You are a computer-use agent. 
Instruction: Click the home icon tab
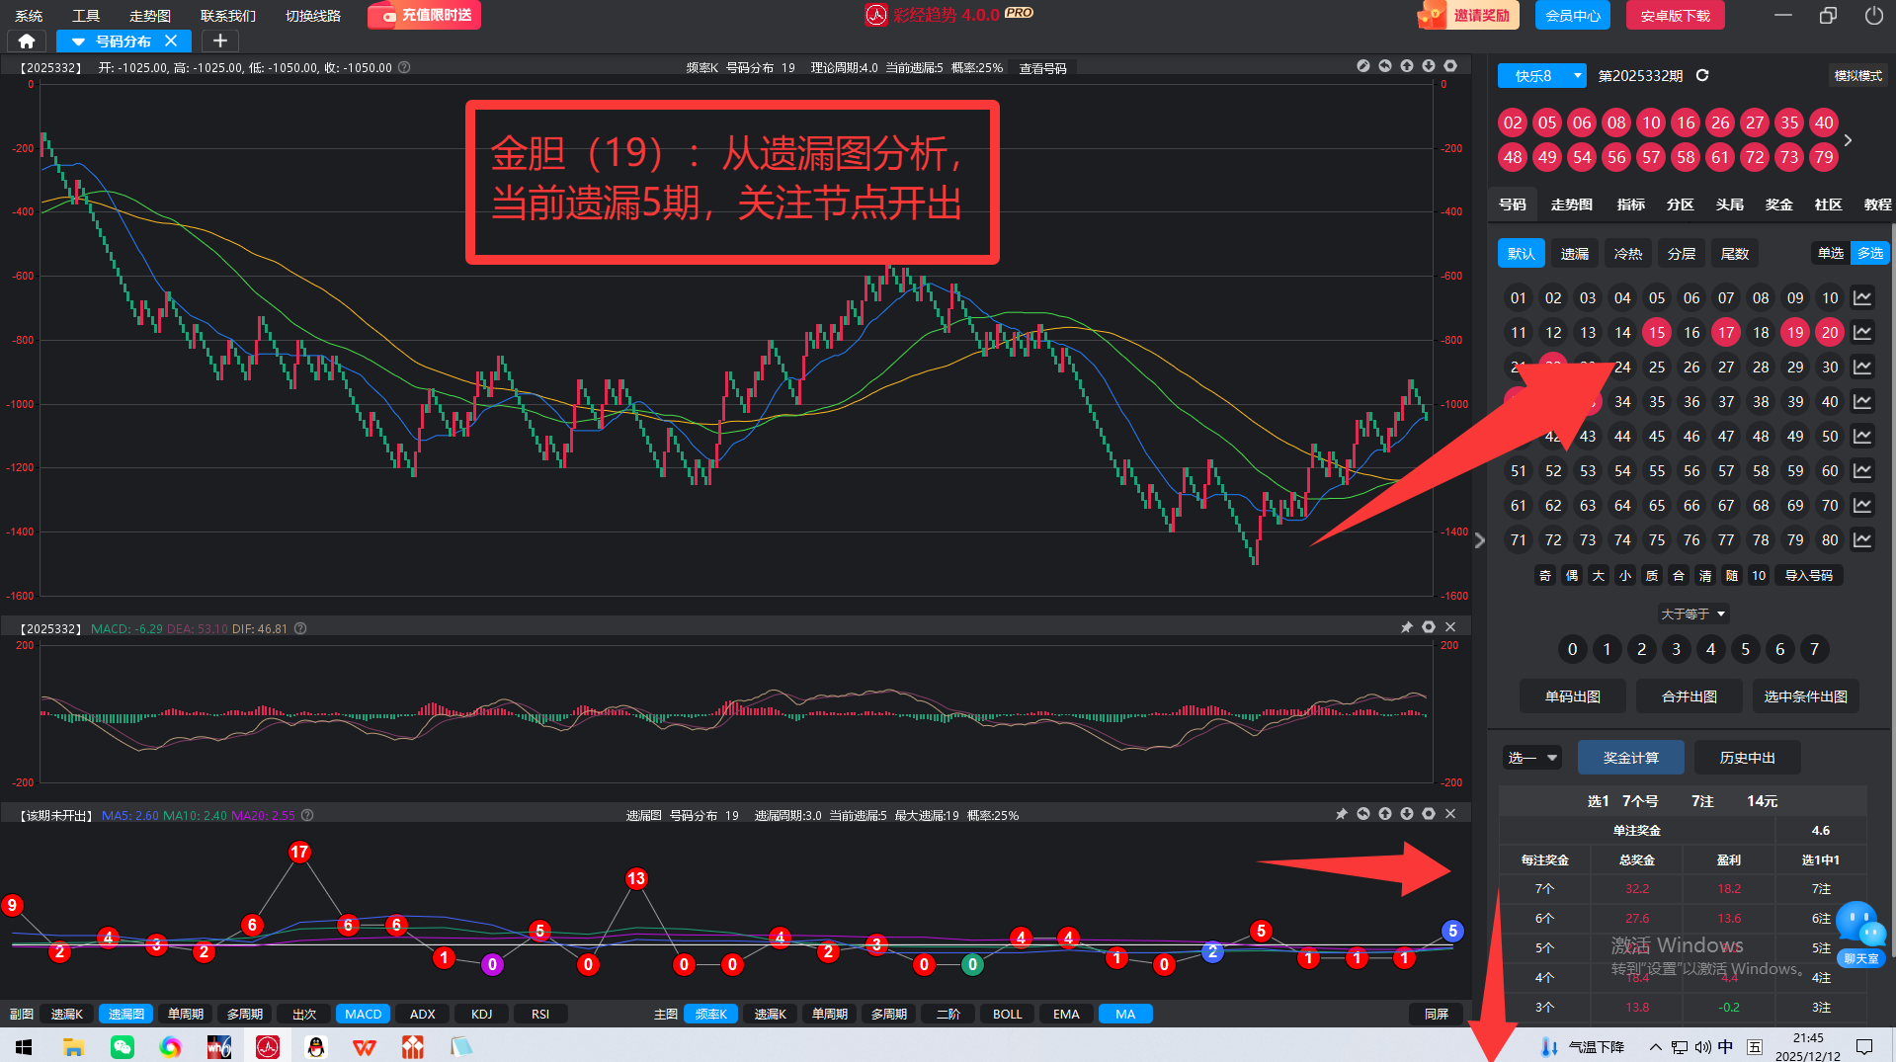[x=27, y=41]
